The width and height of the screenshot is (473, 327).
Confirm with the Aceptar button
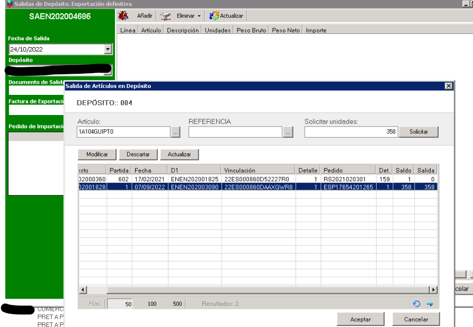click(360, 319)
